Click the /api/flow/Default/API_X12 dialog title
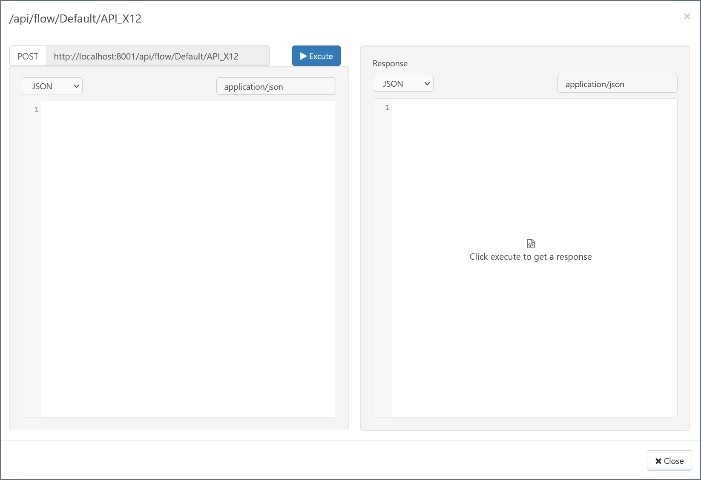Image resolution: width=701 pixels, height=480 pixels. 75,19
